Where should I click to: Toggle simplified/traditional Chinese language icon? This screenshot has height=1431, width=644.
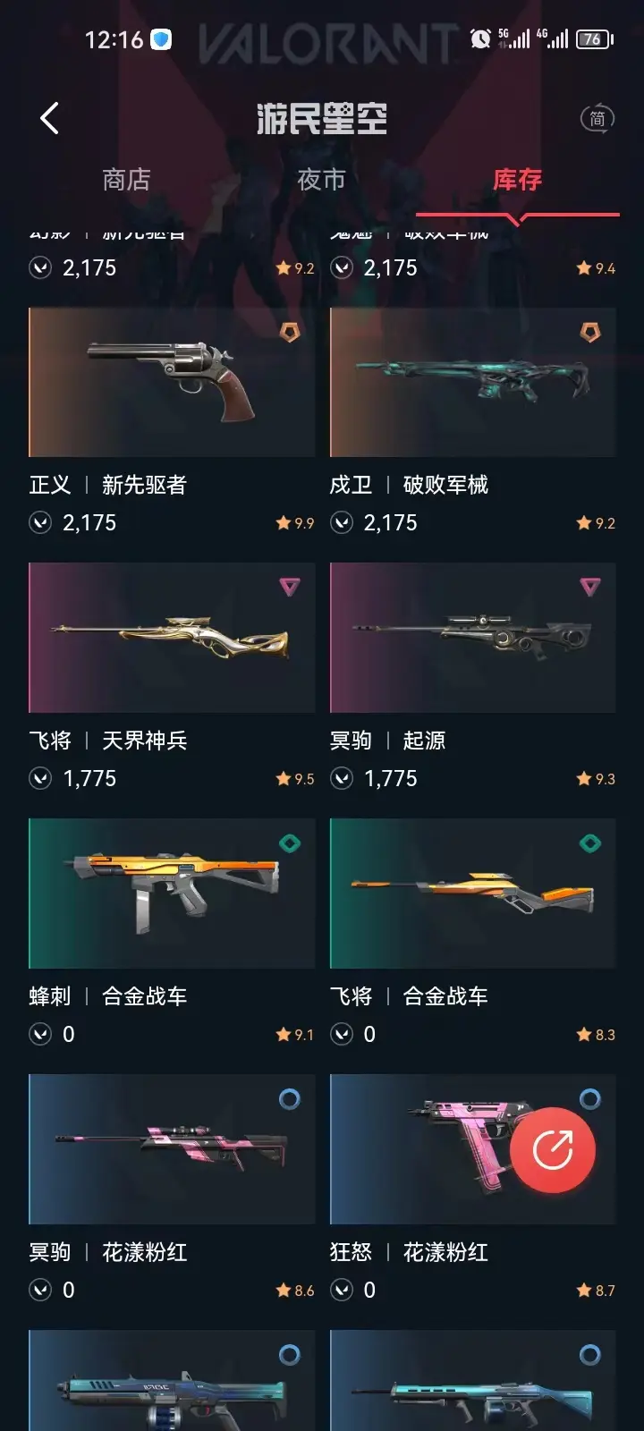point(597,118)
